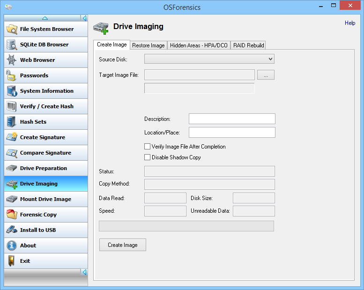Open Drive Preparation disk icon
364x290 pixels.
(11, 168)
